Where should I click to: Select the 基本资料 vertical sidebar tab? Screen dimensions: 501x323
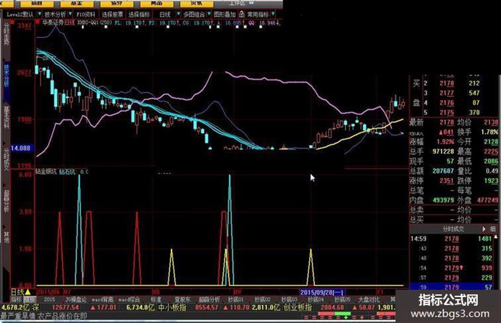click(6, 117)
